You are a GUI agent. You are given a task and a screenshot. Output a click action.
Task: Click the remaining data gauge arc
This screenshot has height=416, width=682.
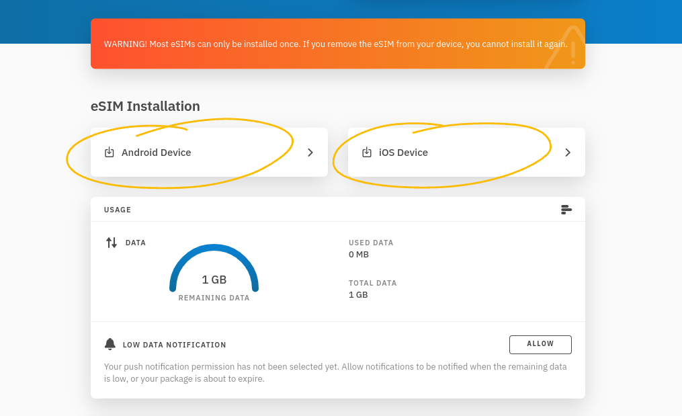point(214,267)
